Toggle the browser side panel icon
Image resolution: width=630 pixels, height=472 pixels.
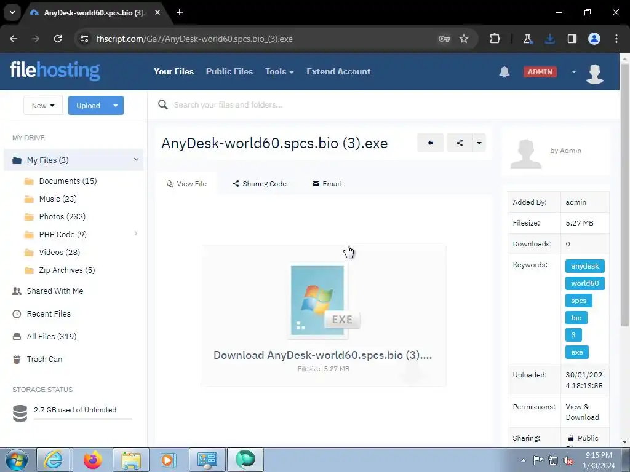tap(572, 39)
